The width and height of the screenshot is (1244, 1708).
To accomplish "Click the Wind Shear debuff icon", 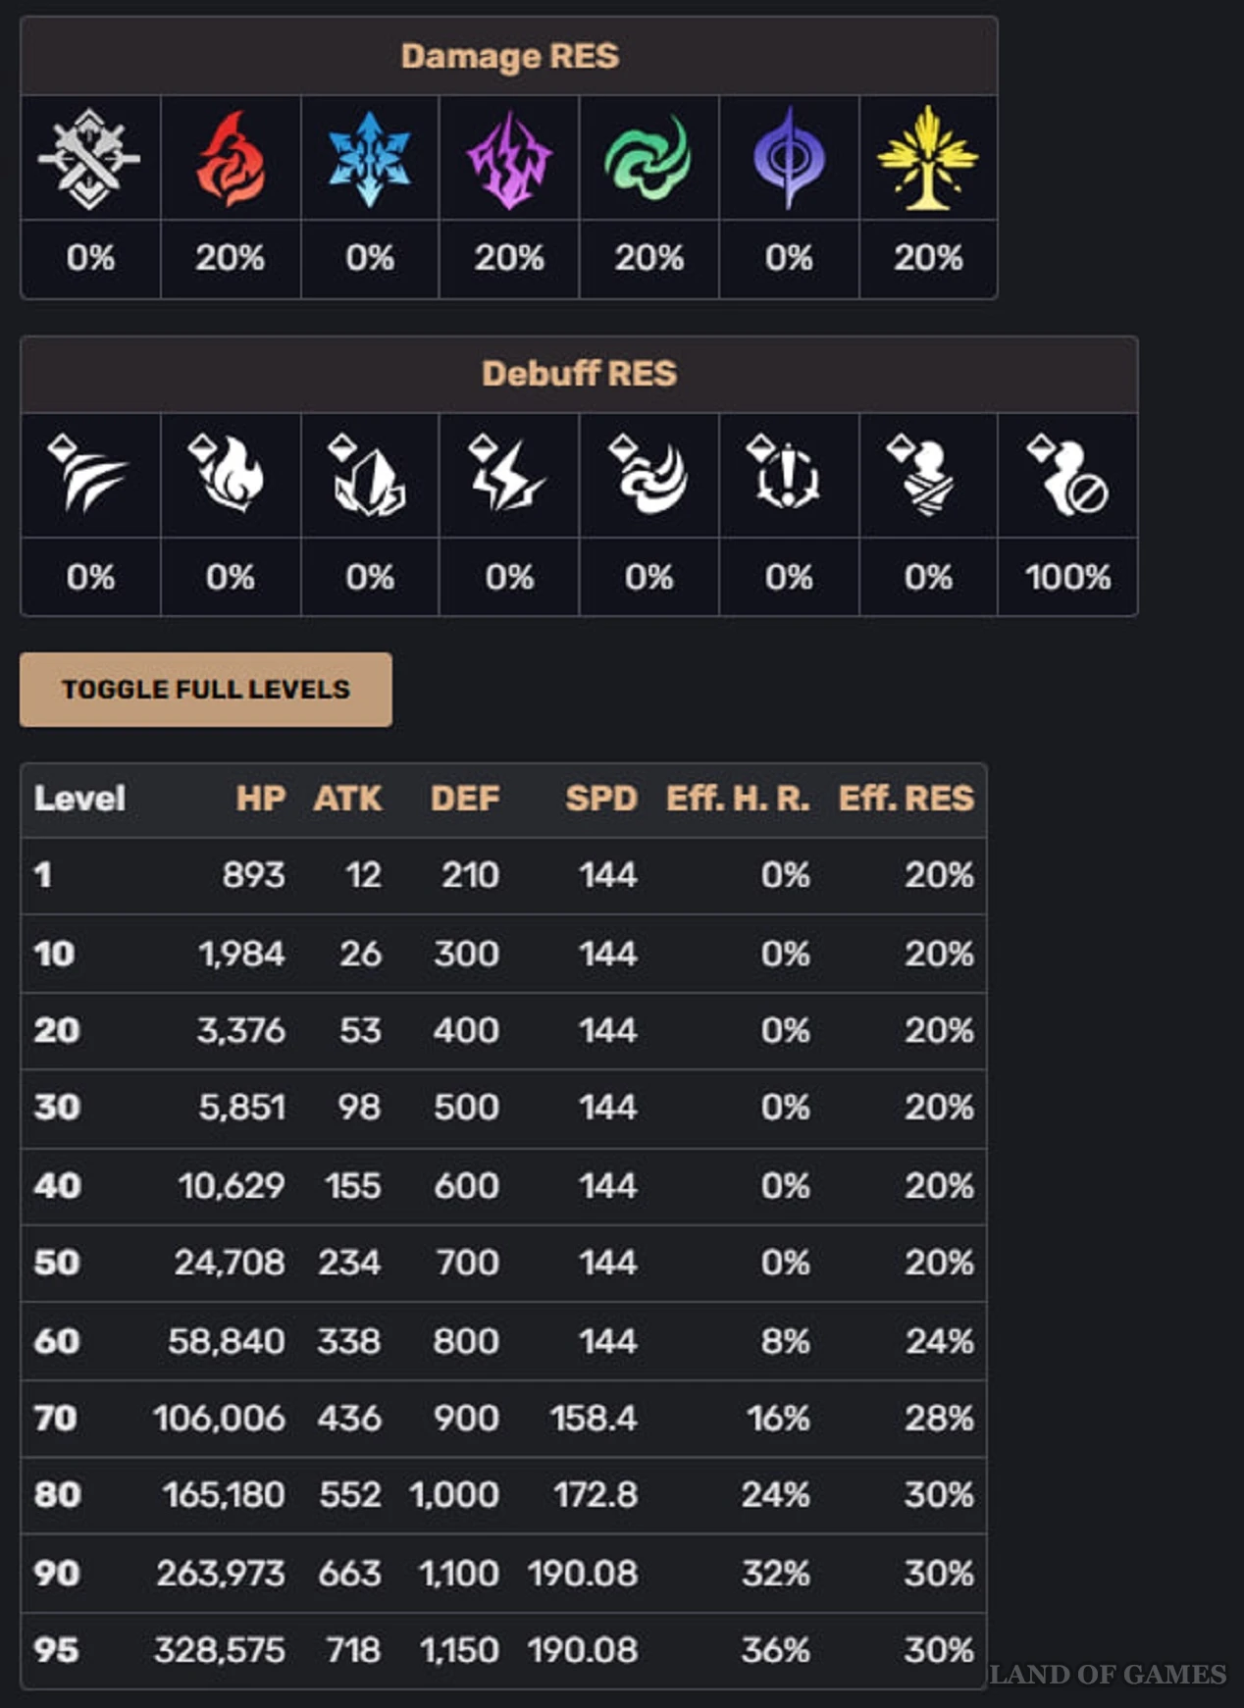I will click(x=648, y=475).
